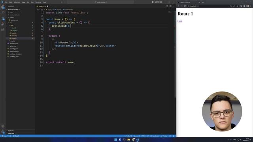
Task: Click the open changes icon in editor toolbar
Action: pos(167,6)
